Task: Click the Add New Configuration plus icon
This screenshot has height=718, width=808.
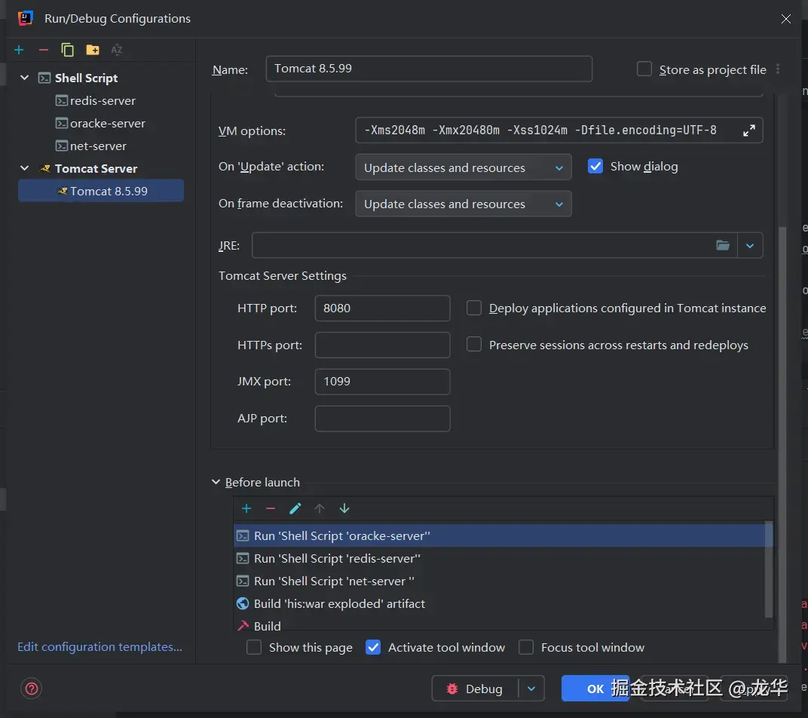Action: point(19,50)
